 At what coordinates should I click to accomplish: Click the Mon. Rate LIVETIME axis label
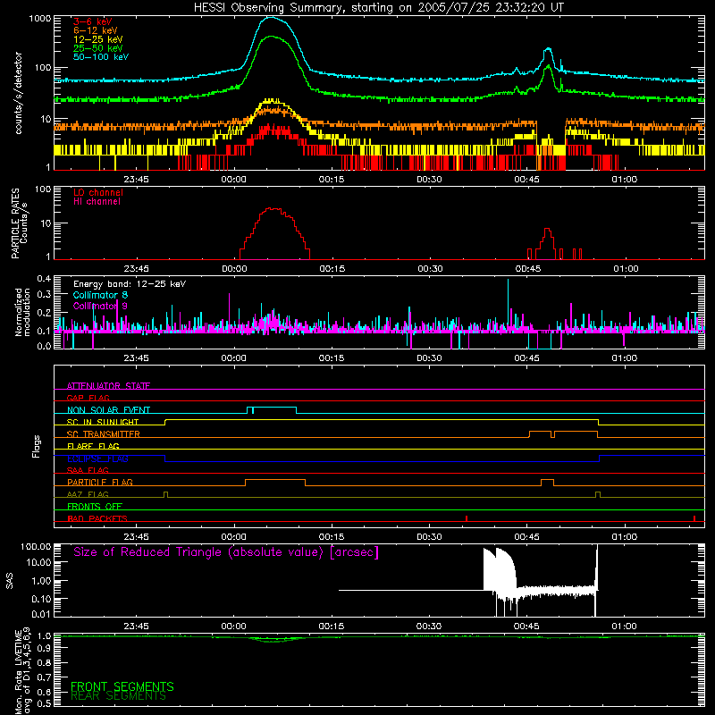pyautogui.click(x=23, y=671)
